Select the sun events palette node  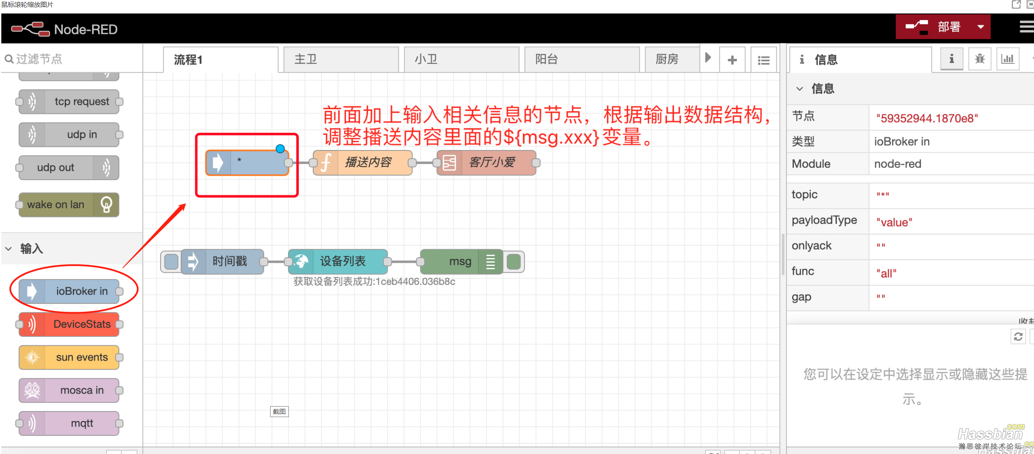tap(69, 357)
